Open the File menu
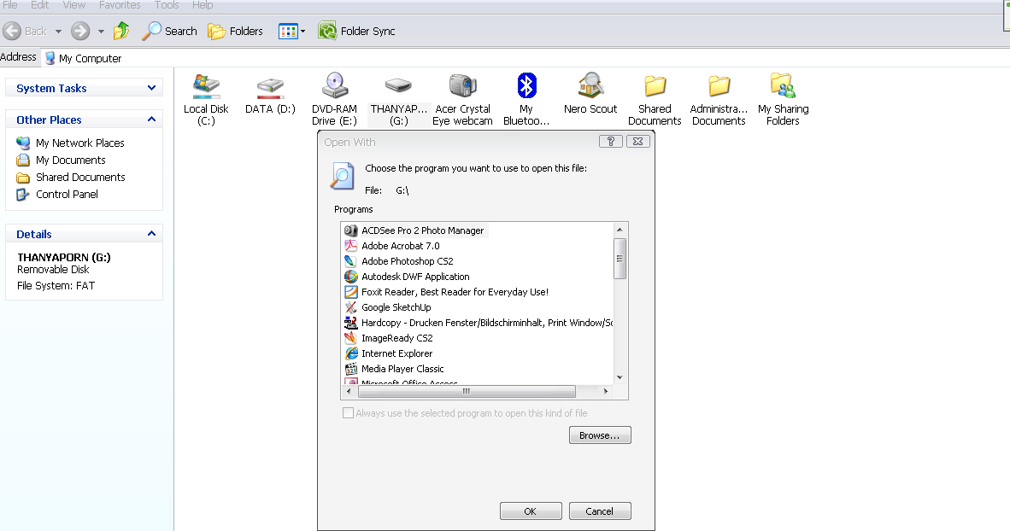Viewport: 1010px width, 531px height. (x=10, y=5)
